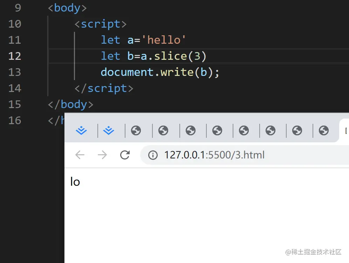Click line number 11 in gutter
Screen dimensions: 349x263
pyautogui.click(x=15, y=40)
